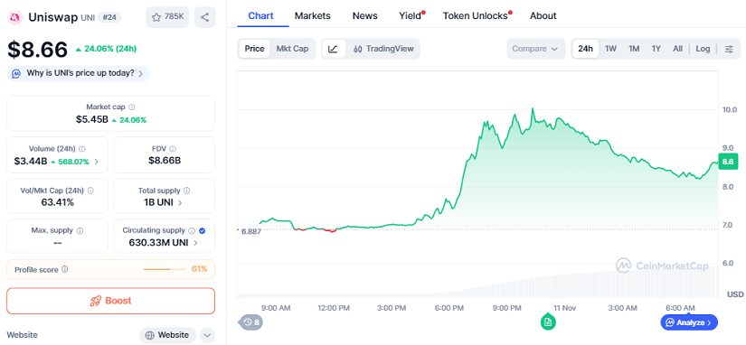This screenshot has width=746, height=345.
Task: Click the line chart type icon
Action: coord(334,49)
